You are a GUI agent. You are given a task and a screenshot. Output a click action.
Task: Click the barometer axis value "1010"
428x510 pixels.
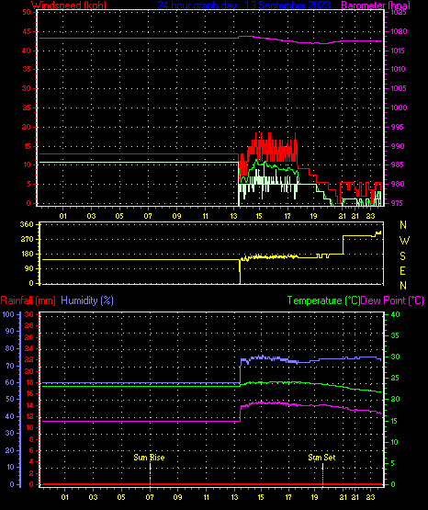(398, 69)
